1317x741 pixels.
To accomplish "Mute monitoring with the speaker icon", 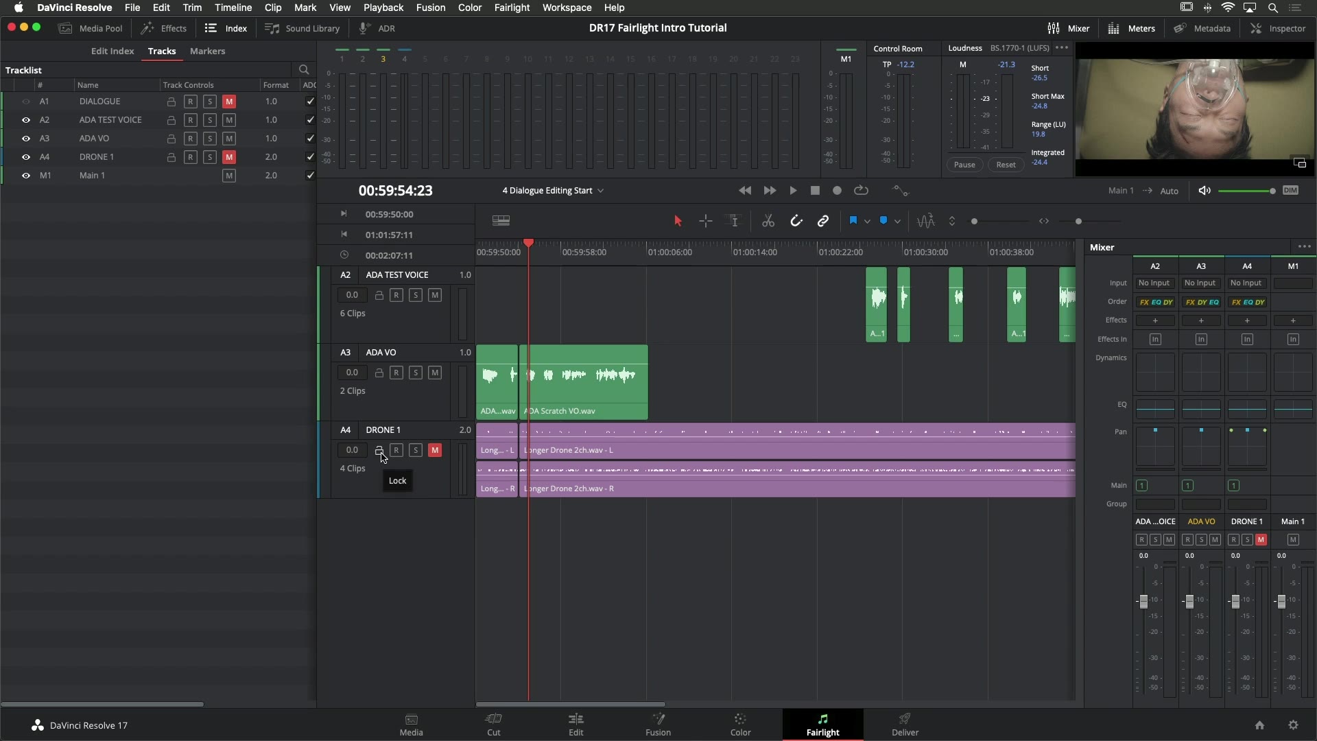I will coord(1205,191).
